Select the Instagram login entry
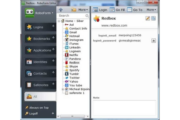The image size is (180, 120). click(x=74, y=40)
